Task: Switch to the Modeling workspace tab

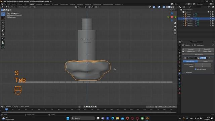Action: [39, 4]
